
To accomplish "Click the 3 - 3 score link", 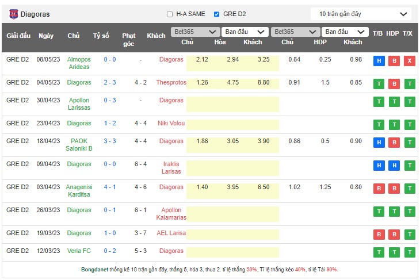I will click(x=110, y=141).
